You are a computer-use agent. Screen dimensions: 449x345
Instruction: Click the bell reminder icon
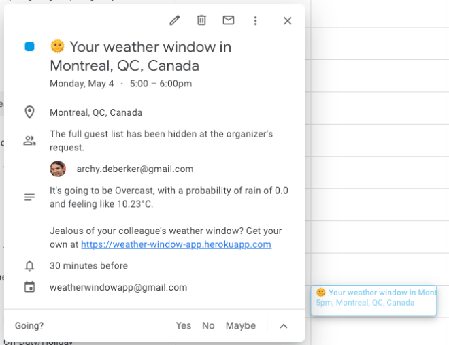(x=29, y=265)
